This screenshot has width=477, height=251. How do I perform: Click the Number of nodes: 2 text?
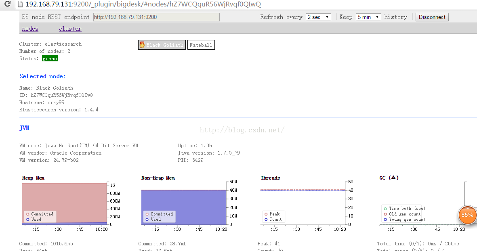coord(45,51)
